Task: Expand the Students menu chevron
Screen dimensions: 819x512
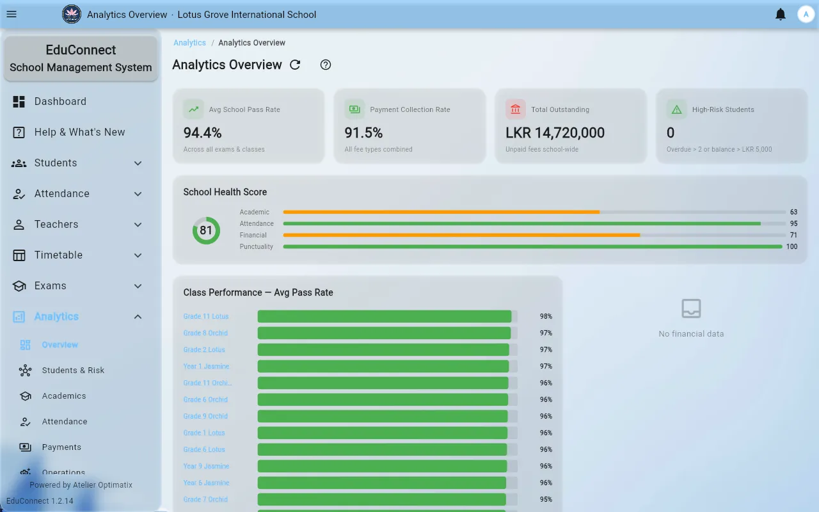Action: [x=138, y=163]
